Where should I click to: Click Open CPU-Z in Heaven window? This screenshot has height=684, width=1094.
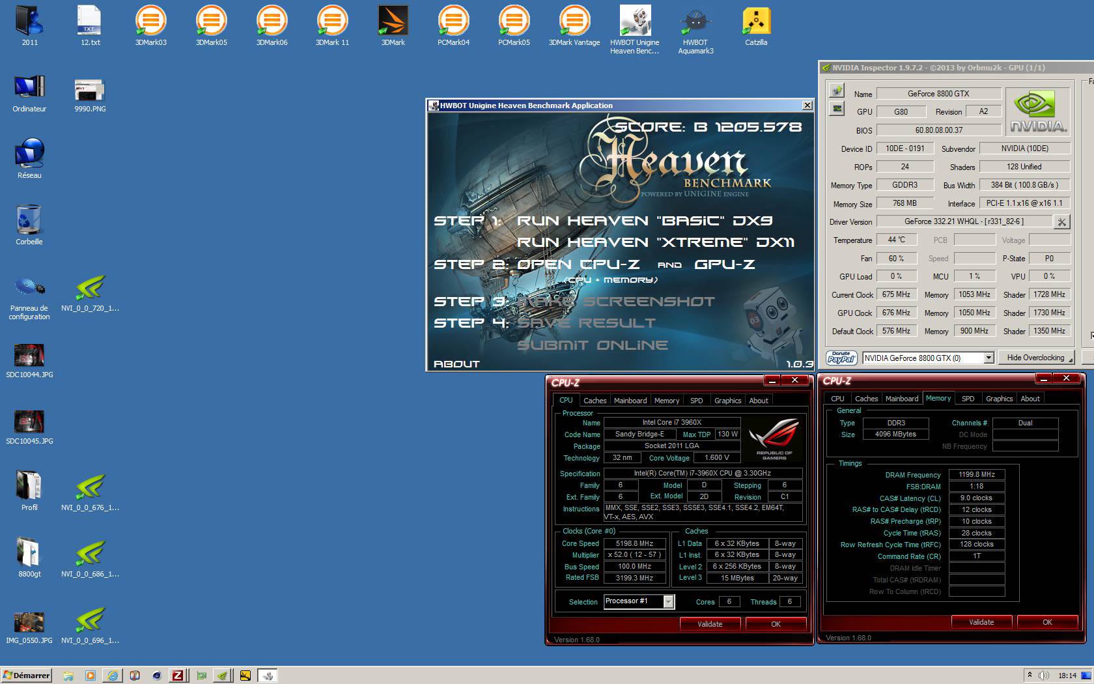[x=578, y=264]
